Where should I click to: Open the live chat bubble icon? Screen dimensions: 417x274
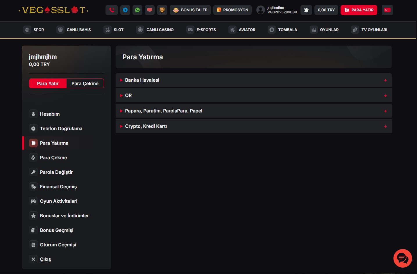[402, 258]
